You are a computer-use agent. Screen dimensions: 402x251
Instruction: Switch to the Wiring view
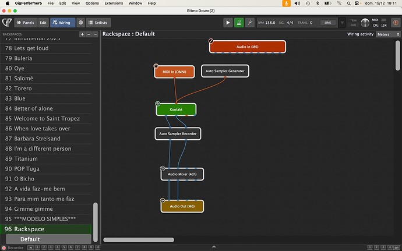click(62, 23)
